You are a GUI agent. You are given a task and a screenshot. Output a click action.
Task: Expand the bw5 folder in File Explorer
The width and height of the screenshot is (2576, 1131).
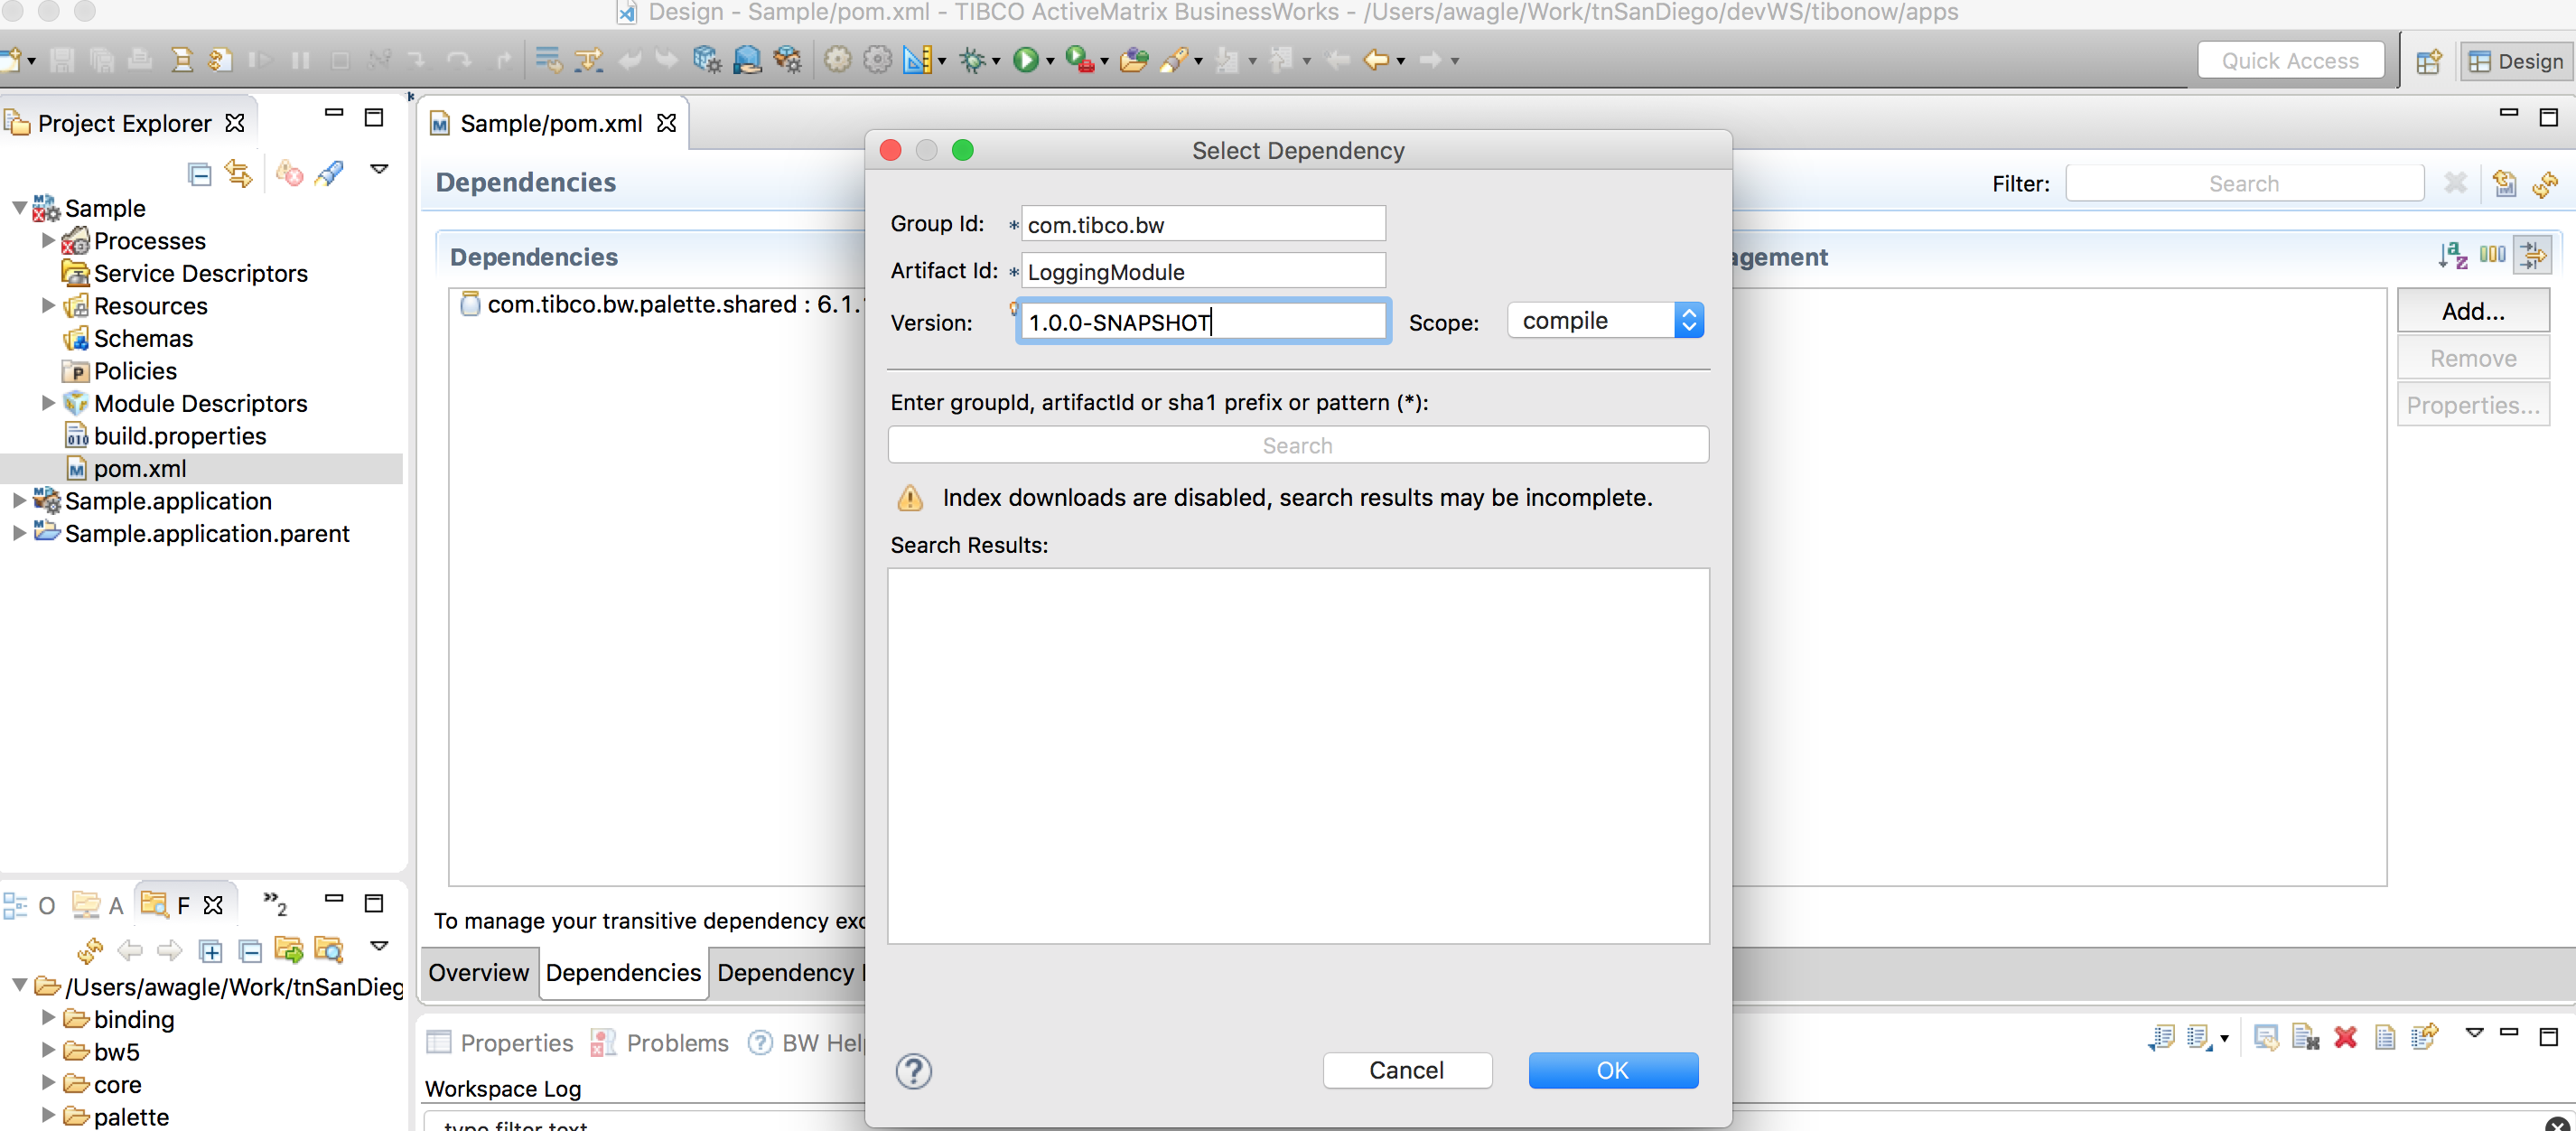[x=48, y=1051]
